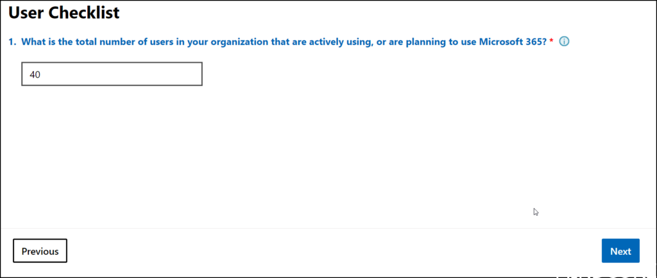Click the number of users input field
Viewport: 657px width, 278px height.
tap(112, 74)
